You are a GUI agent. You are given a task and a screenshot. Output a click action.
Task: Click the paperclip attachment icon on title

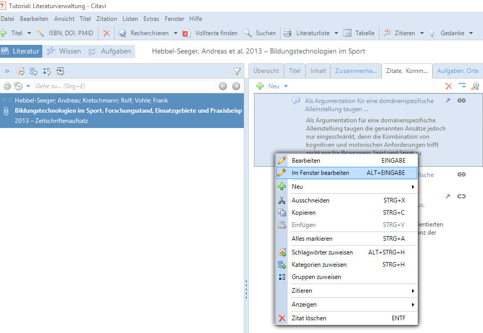(x=6, y=111)
